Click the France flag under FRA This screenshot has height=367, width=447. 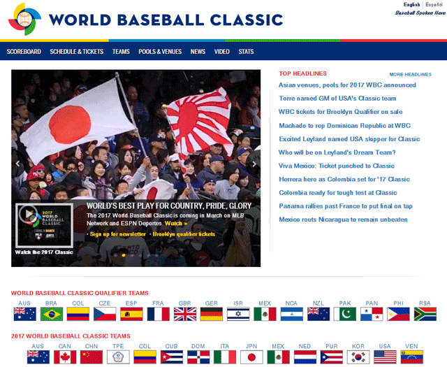point(159,314)
